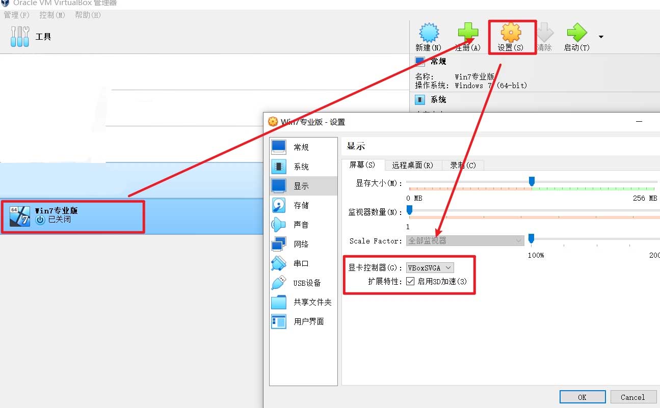Toggle the 启用3D加速(3) checkbox
660x408 pixels.
tap(410, 281)
